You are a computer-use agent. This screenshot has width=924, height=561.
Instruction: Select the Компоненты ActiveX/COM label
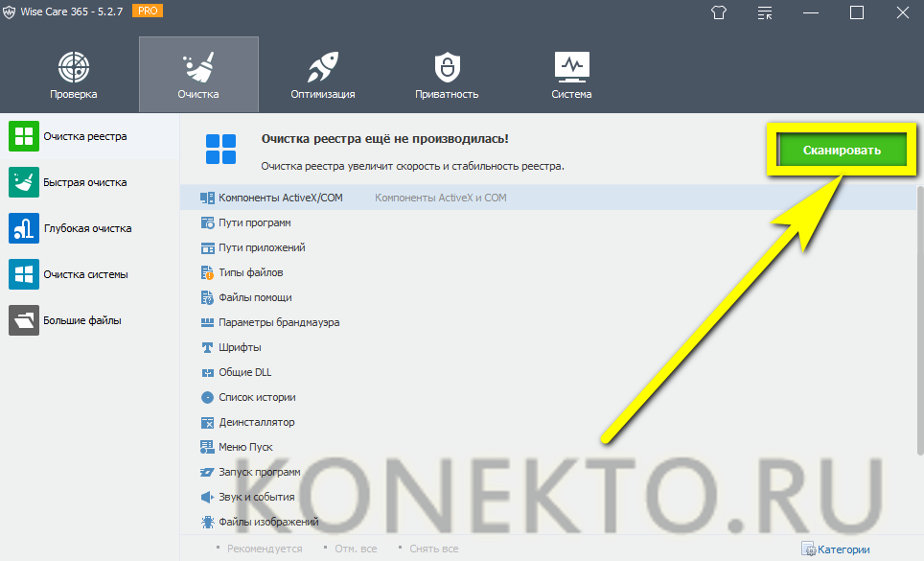[281, 198]
